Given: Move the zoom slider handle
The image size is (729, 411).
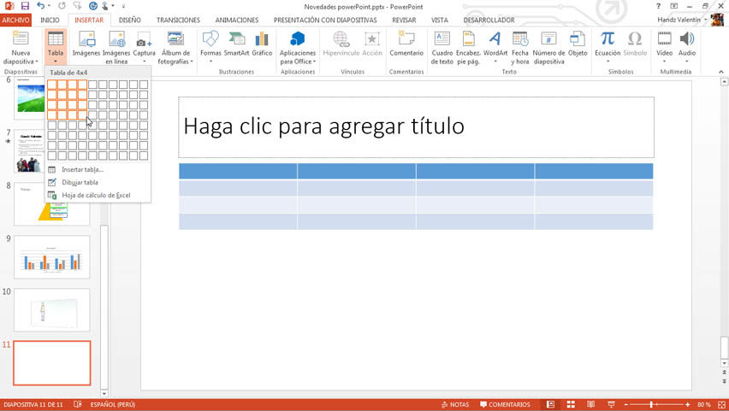Looking at the screenshot, I should (651, 404).
